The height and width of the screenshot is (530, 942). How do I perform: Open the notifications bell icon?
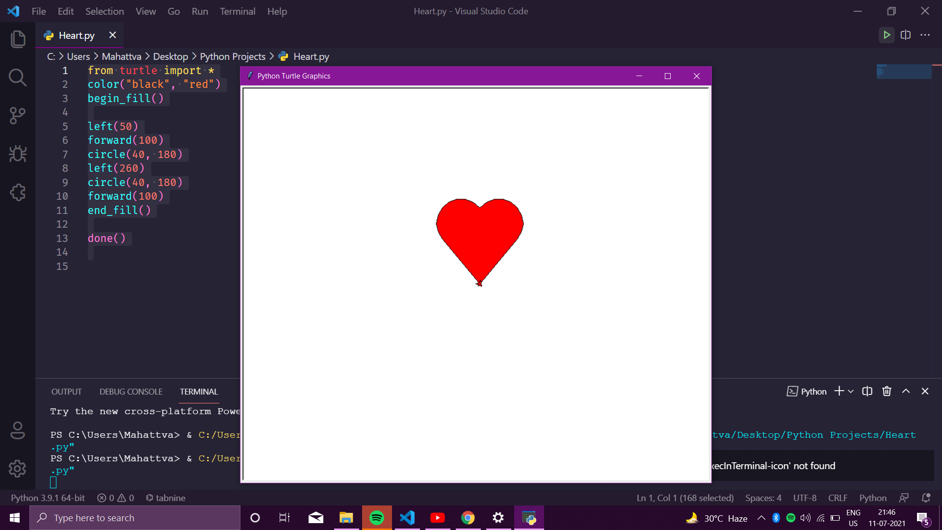pyautogui.click(x=927, y=498)
